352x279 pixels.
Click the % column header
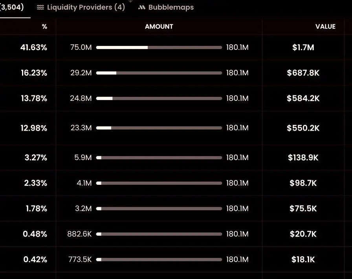44,26
